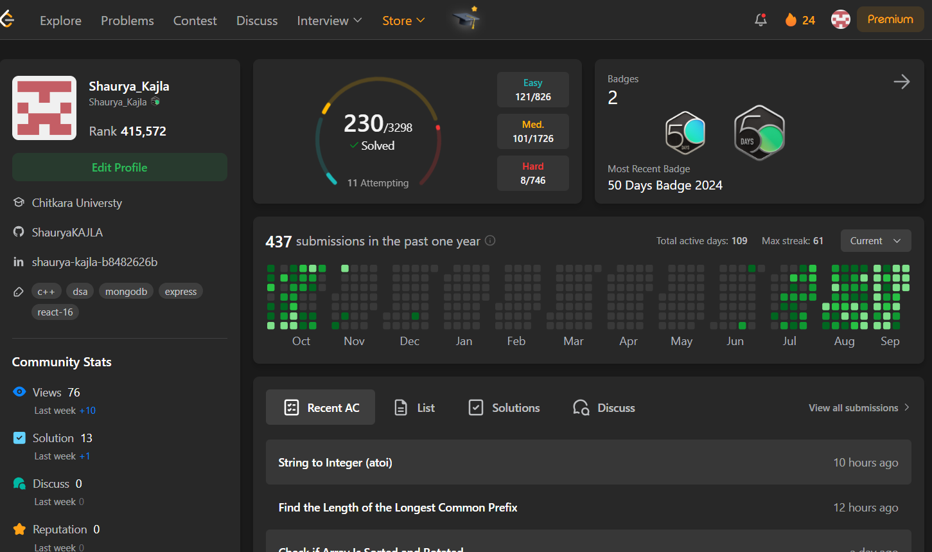Screen dimensions: 932x552
Task: Click the Views Last week +10 text
Action: coord(65,410)
